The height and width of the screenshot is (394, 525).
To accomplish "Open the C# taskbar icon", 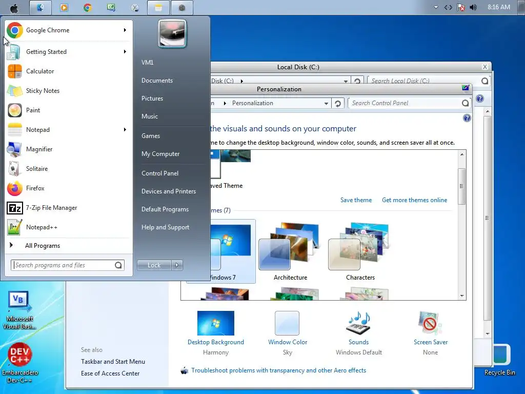I will pyautogui.click(x=111, y=8).
